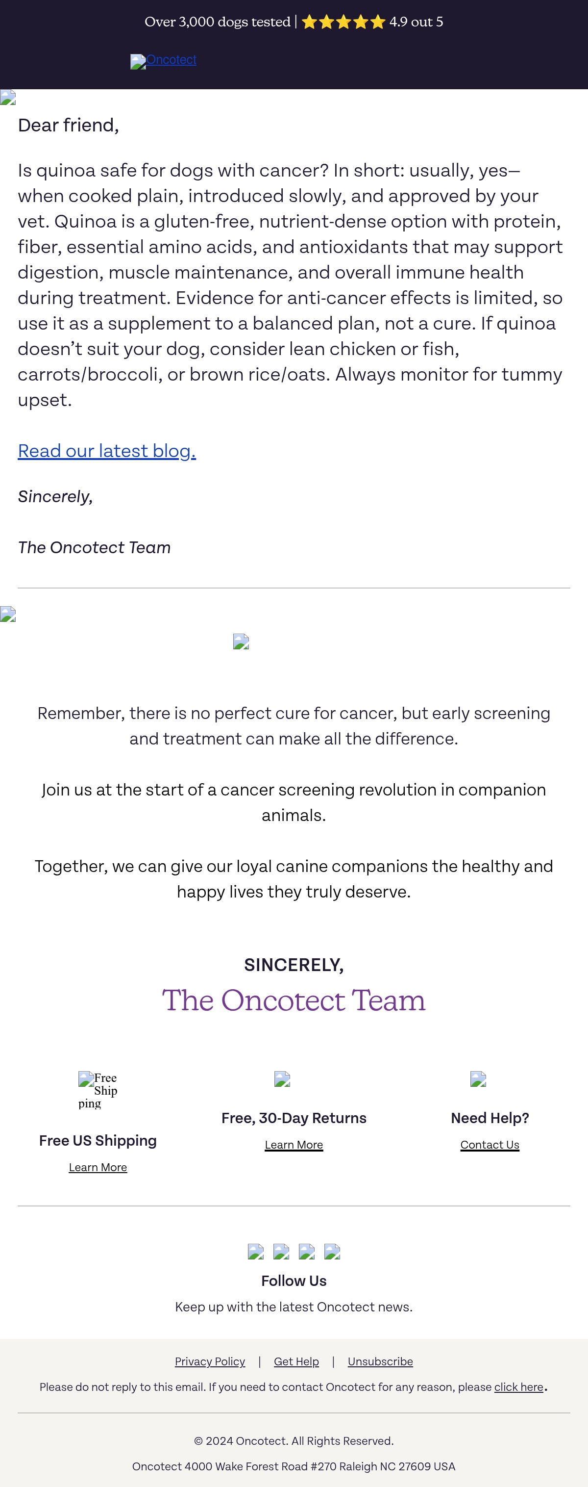Screen dimensions: 588x1487
Task: Click the broken image above Dear friend
Action: (x=8, y=98)
